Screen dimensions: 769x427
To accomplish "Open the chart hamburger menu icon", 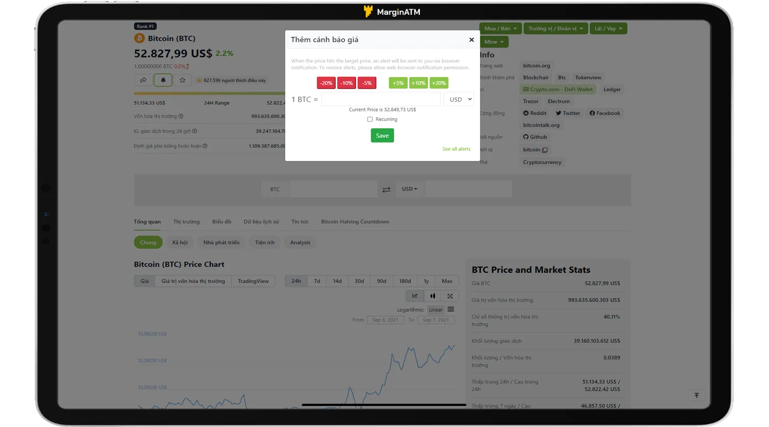I will pos(451,309).
